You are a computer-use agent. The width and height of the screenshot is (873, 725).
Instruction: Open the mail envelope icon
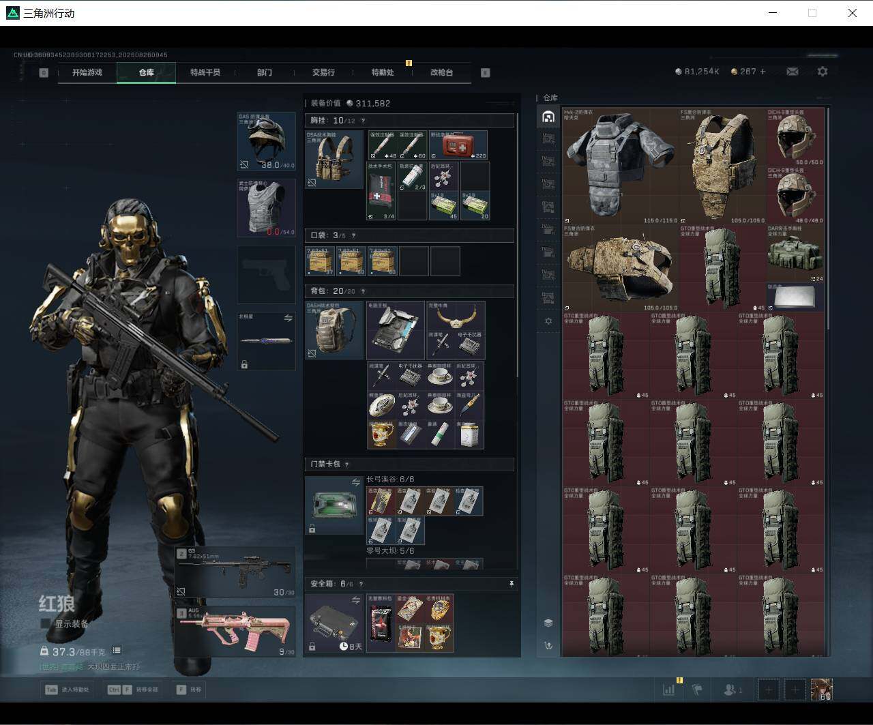[x=792, y=72]
